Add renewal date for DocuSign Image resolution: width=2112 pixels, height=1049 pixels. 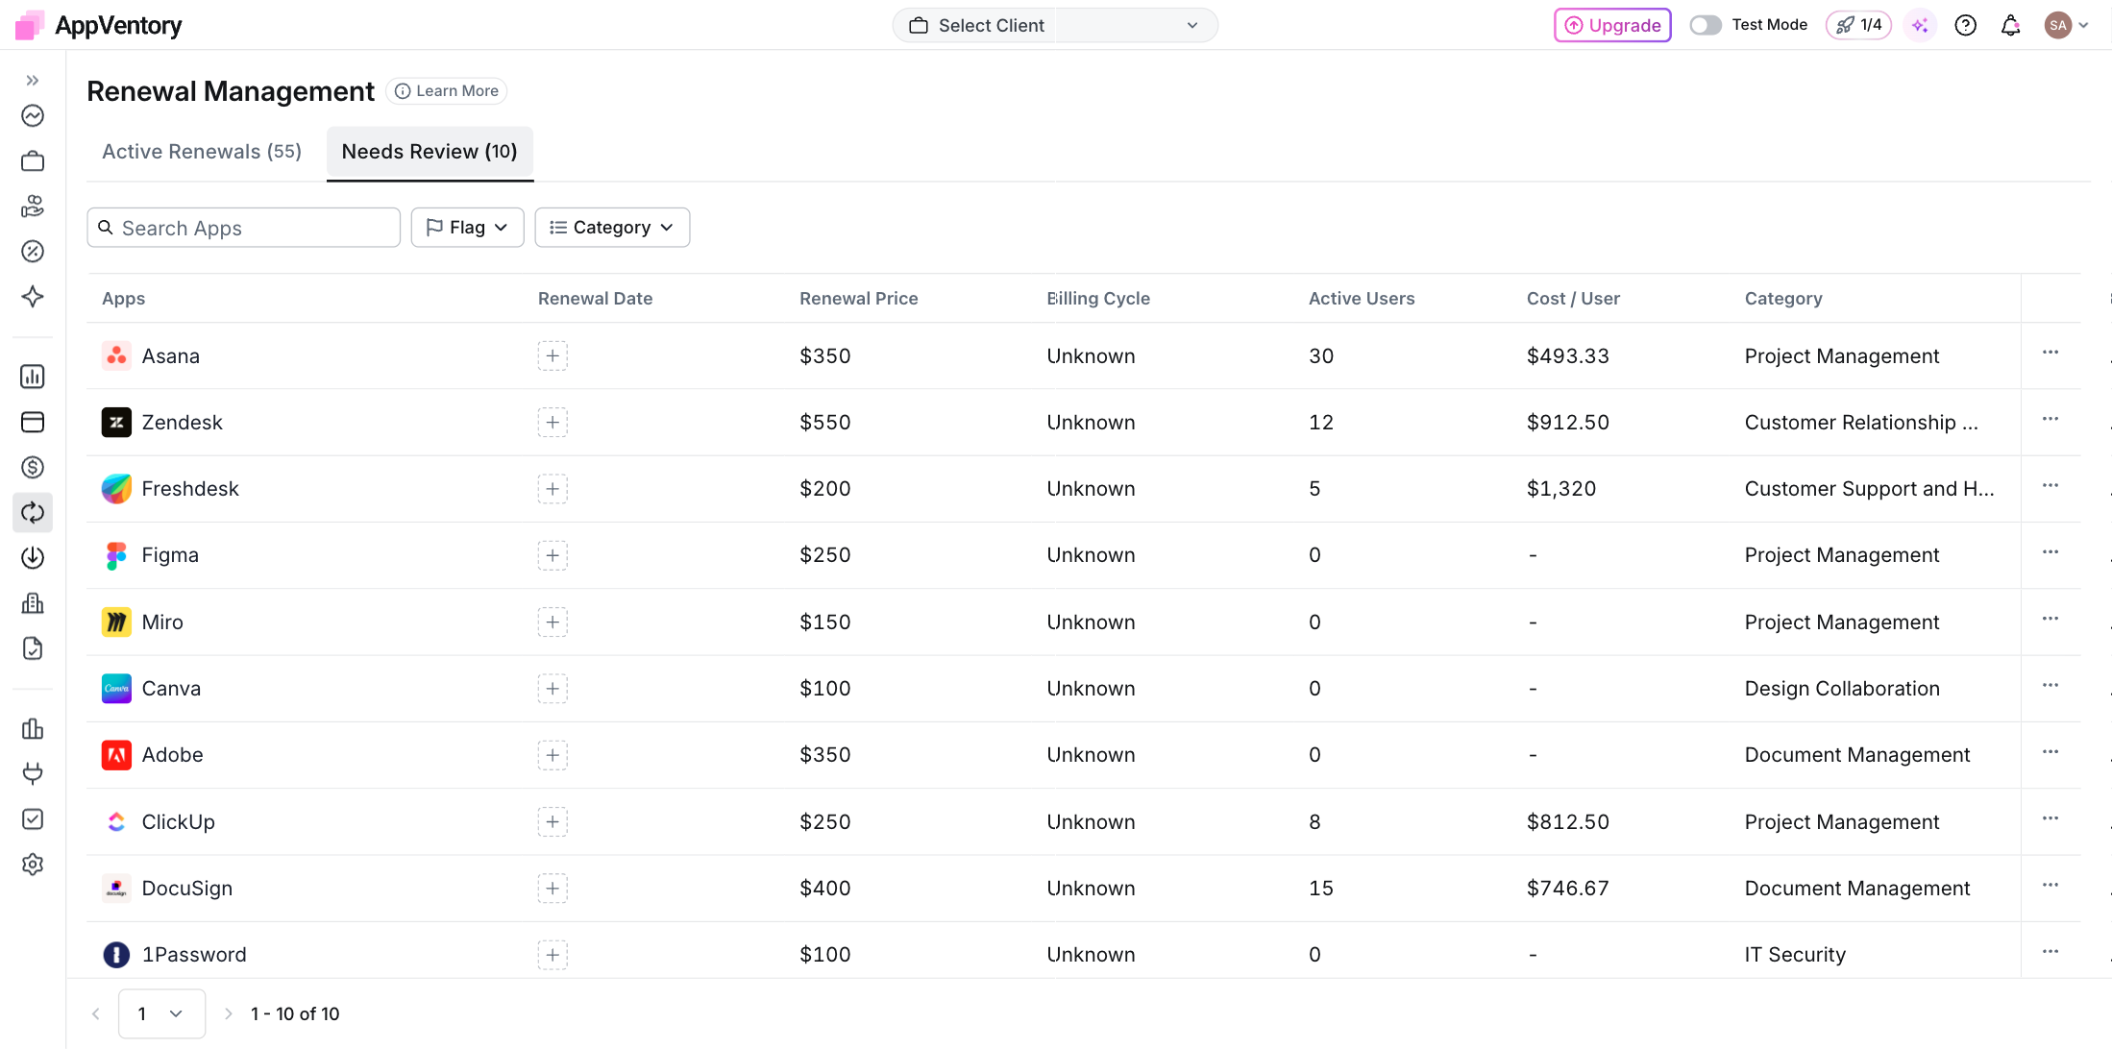pos(553,889)
